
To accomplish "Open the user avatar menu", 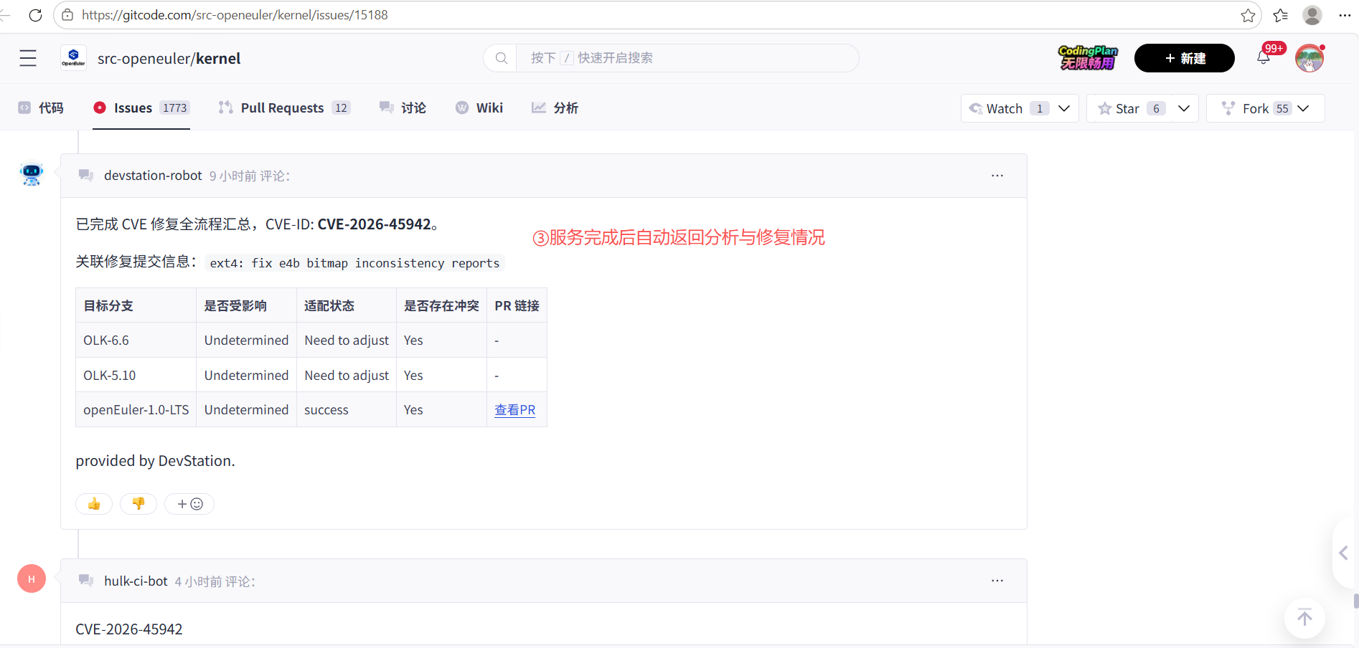I will (x=1309, y=58).
